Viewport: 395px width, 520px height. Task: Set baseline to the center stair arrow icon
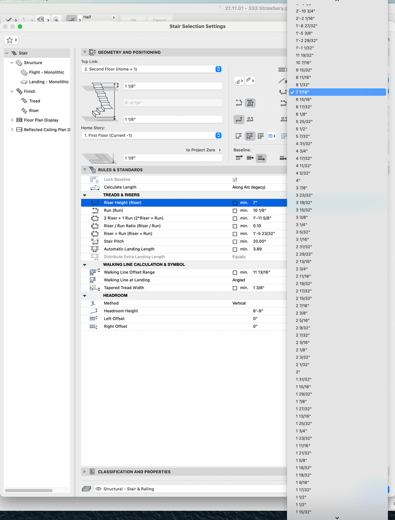(x=250, y=158)
